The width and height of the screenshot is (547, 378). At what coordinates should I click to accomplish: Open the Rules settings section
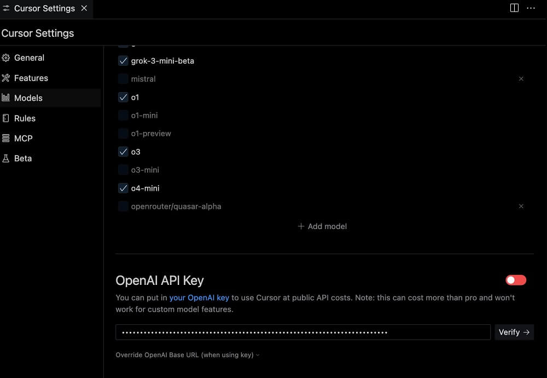pyautogui.click(x=50, y=118)
